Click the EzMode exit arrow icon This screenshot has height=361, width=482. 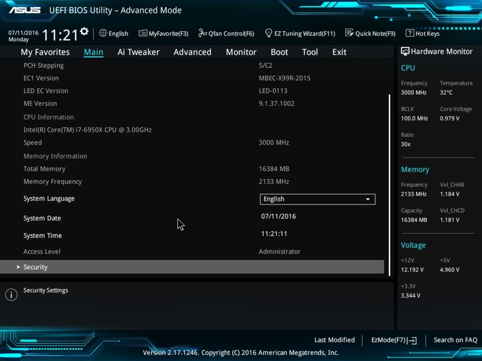412,340
